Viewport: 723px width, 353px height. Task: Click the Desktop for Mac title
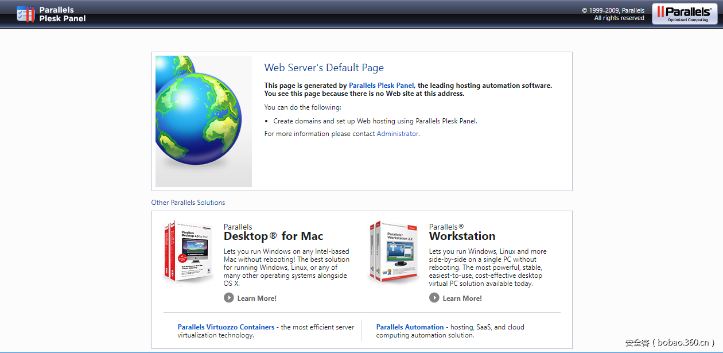(273, 236)
